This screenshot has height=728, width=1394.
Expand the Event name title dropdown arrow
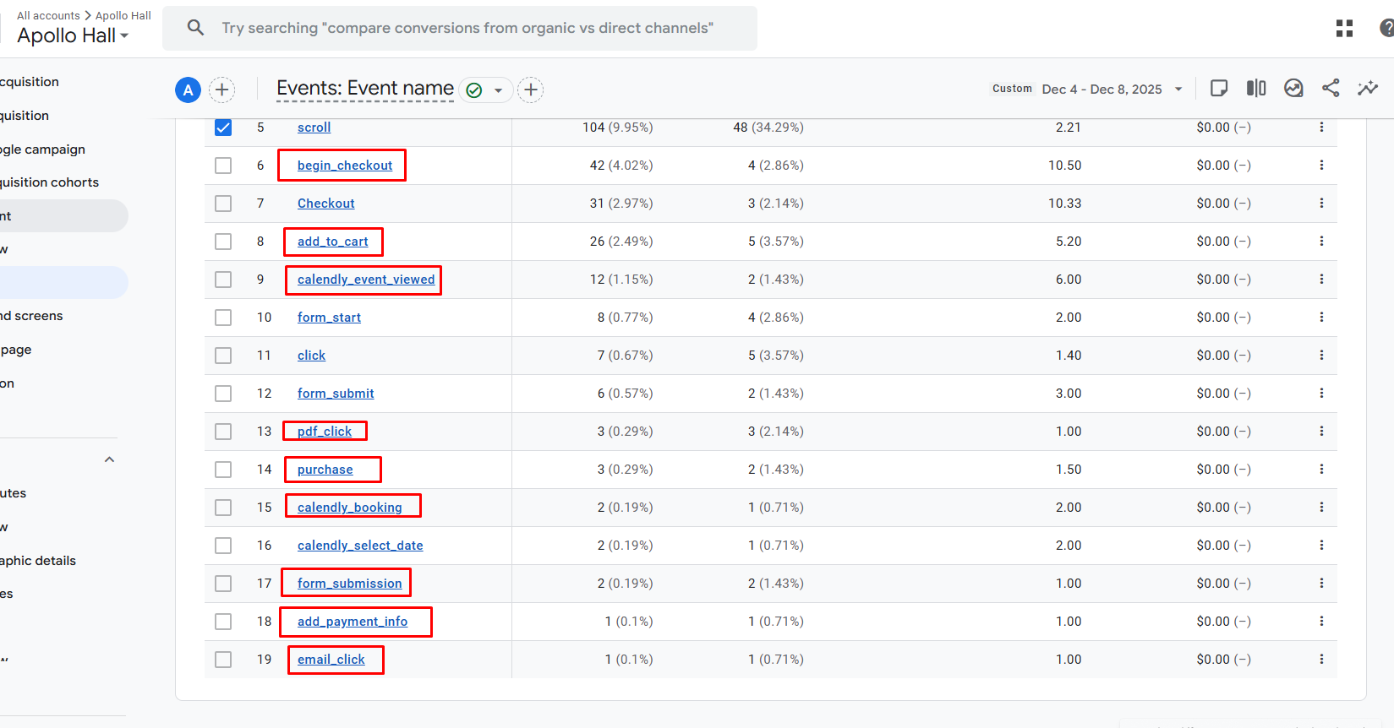[x=498, y=90]
